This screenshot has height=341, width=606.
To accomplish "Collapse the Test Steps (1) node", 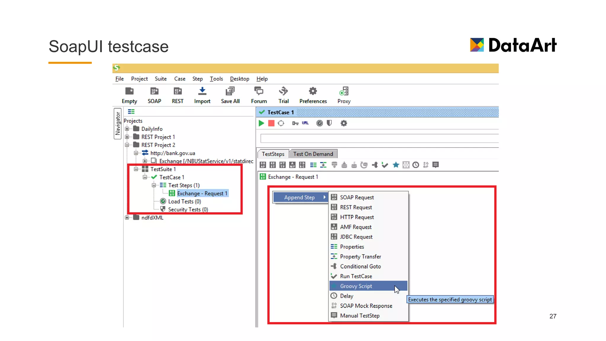I will tap(154, 185).
